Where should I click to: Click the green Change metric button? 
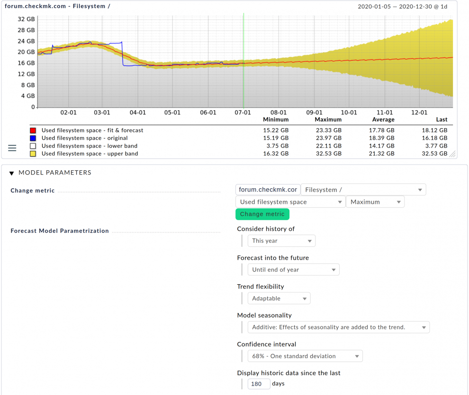[x=262, y=214]
